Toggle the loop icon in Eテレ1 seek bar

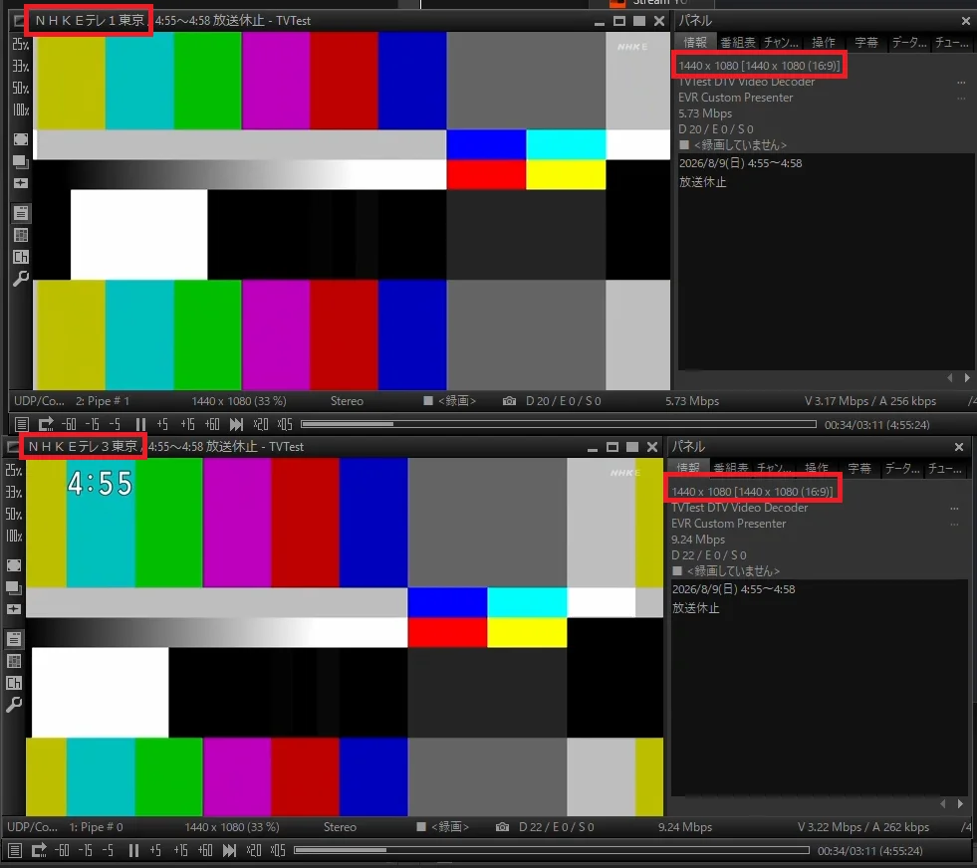pos(46,425)
